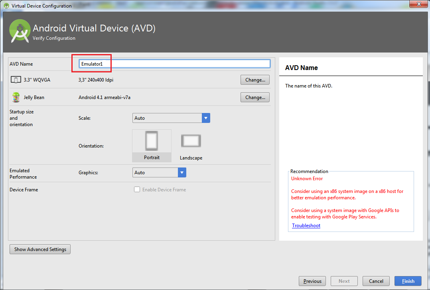430x290 pixels.
Task: Click the blue arrow icon on the Scale dropdown
Action: pos(206,118)
